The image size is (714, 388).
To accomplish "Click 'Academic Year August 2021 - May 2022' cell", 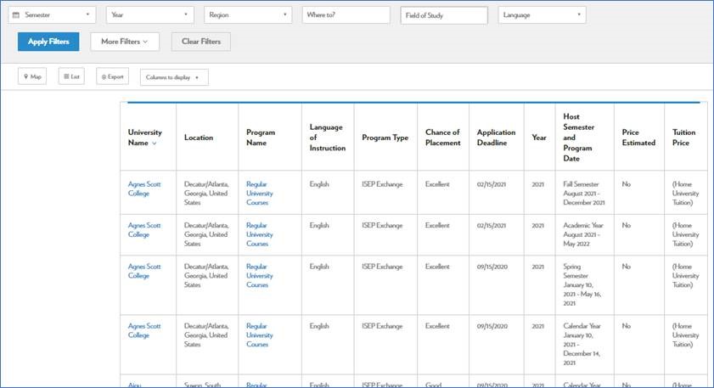I will [583, 234].
